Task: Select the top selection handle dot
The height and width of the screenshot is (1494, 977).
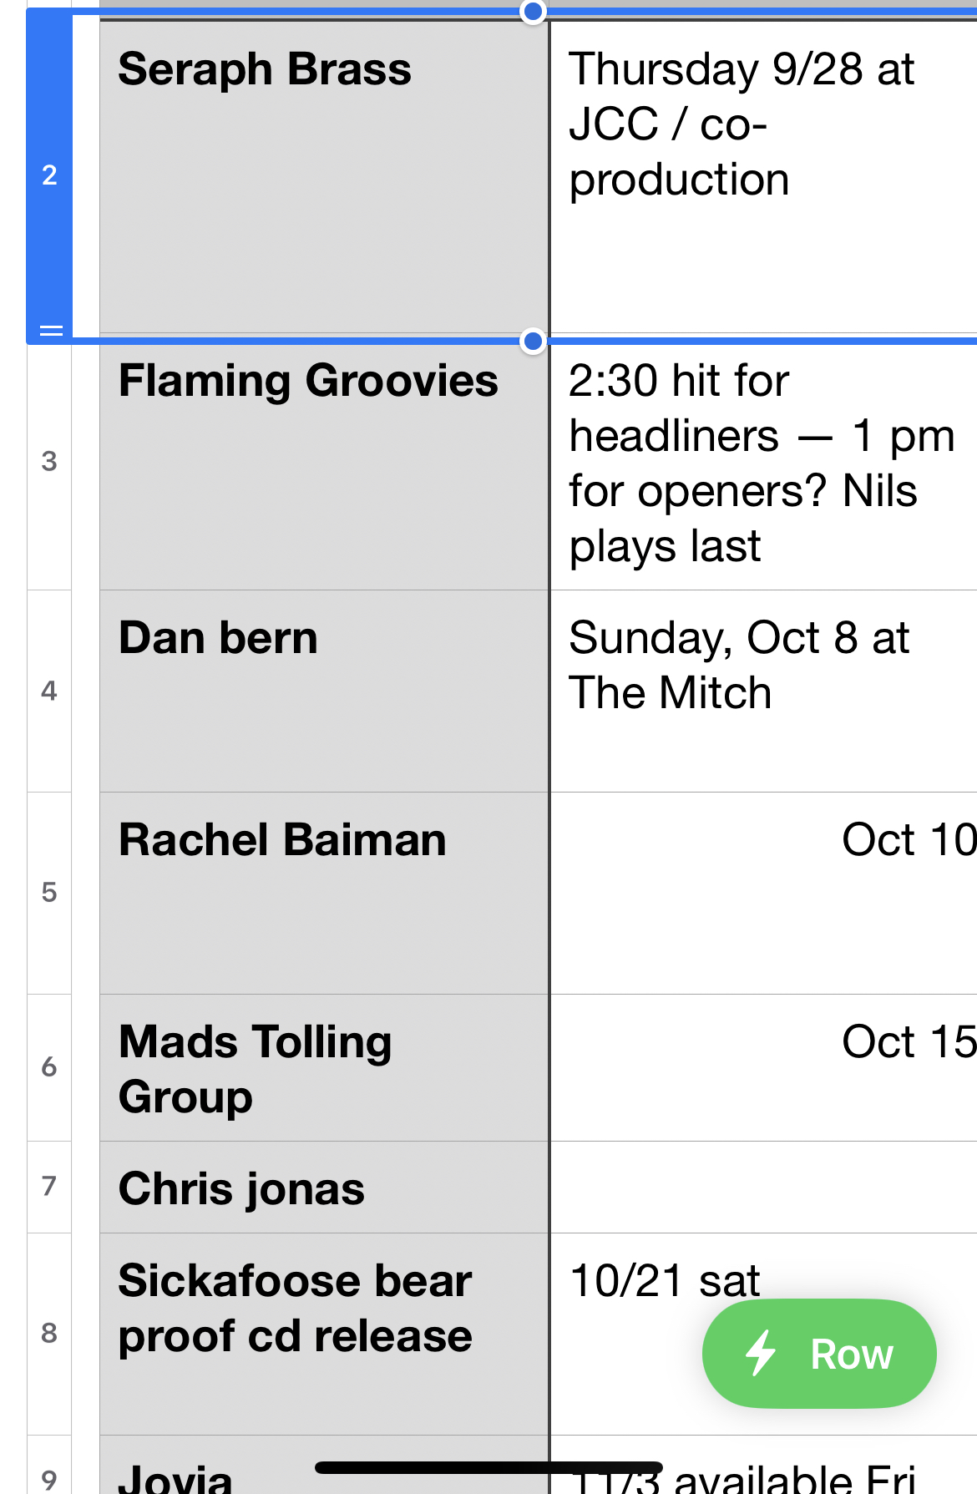Action: pos(533,12)
